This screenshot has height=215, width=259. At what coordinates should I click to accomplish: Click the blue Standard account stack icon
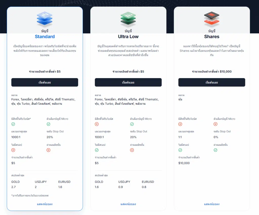(x=45, y=19)
